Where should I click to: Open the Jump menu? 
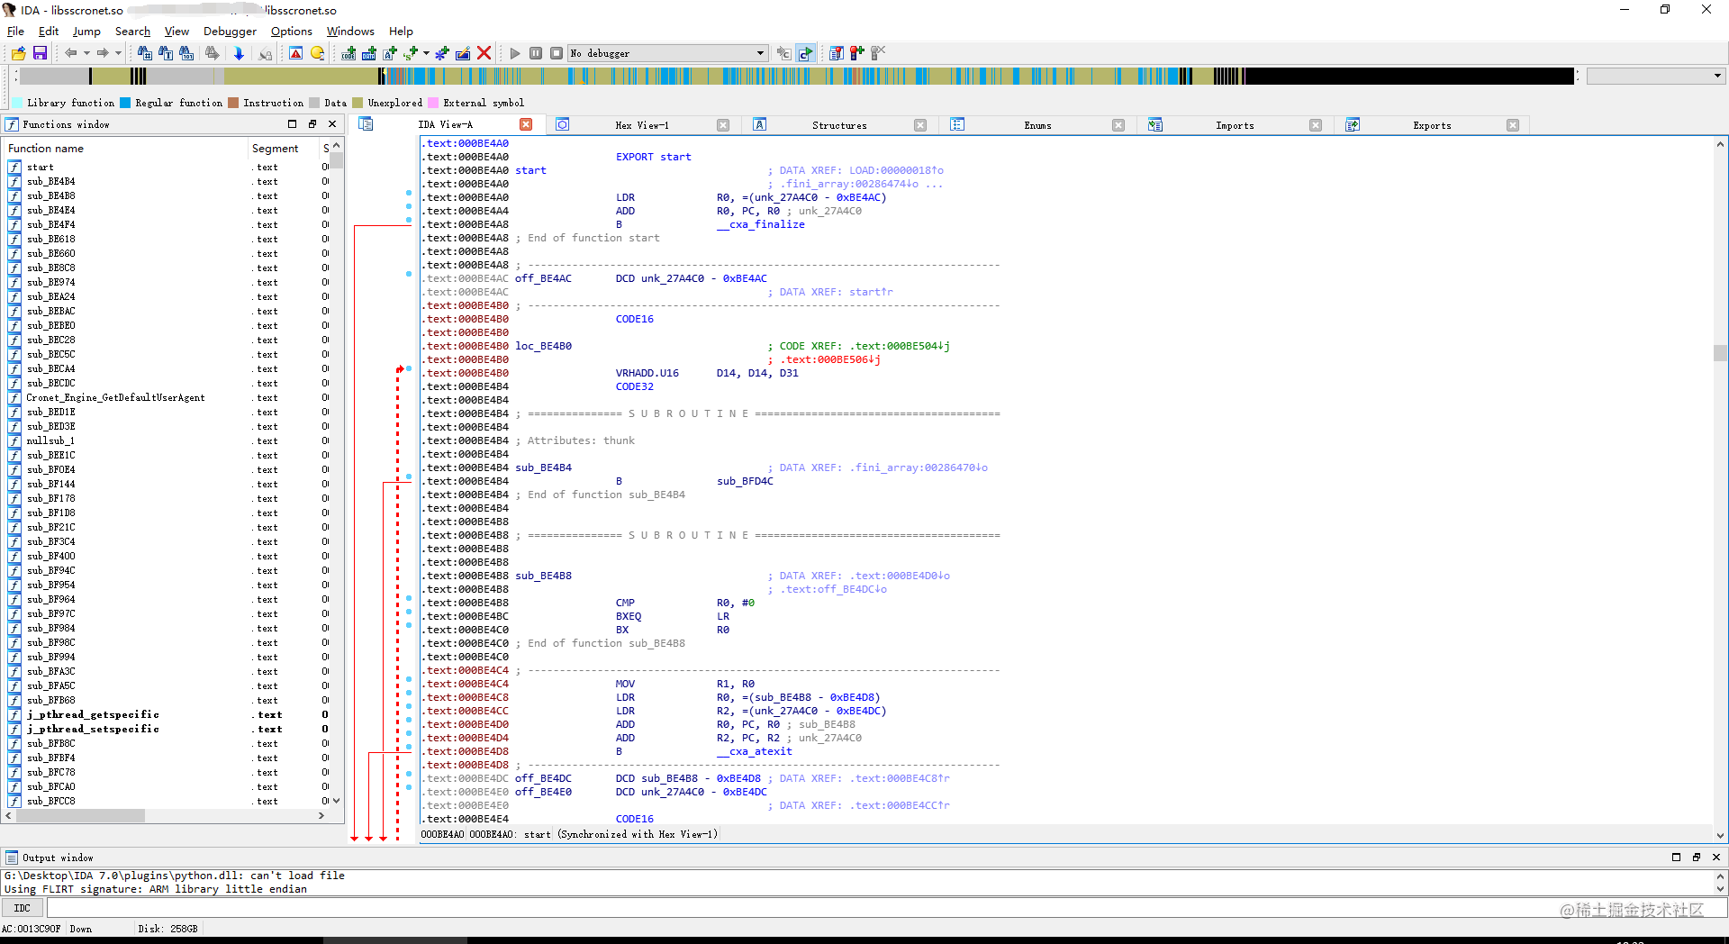pos(86,31)
